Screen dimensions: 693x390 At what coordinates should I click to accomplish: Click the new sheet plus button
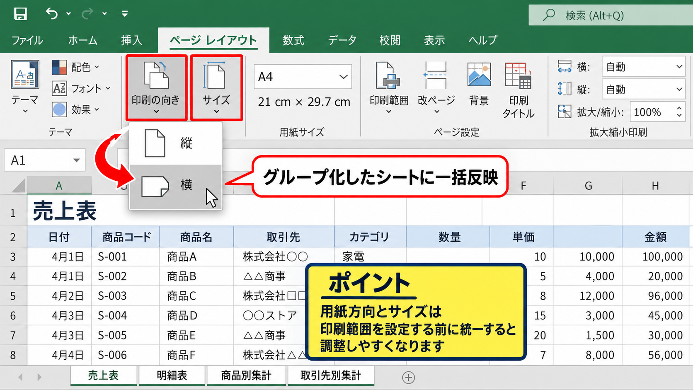pyautogui.click(x=408, y=377)
